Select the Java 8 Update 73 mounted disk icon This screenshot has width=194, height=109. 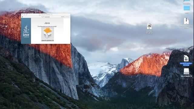click(186, 71)
